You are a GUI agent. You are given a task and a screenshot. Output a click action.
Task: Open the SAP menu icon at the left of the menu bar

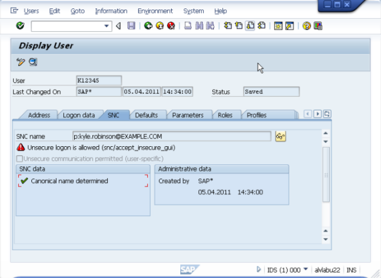14,11
